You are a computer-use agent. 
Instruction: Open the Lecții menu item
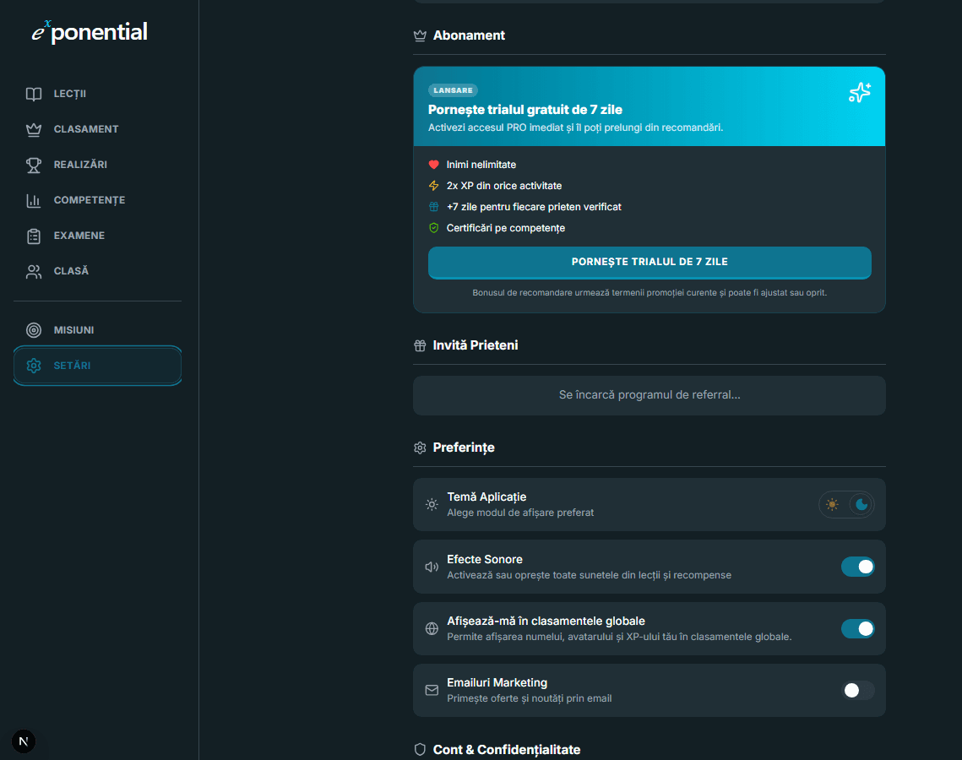[x=97, y=94]
